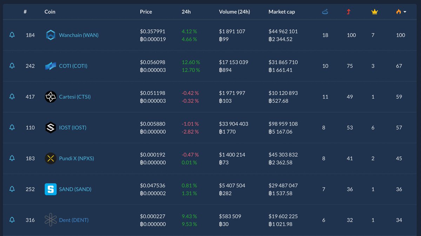The width and height of the screenshot is (421, 236).
Task: Click Pundi X price $0.000192
Action: point(153,155)
